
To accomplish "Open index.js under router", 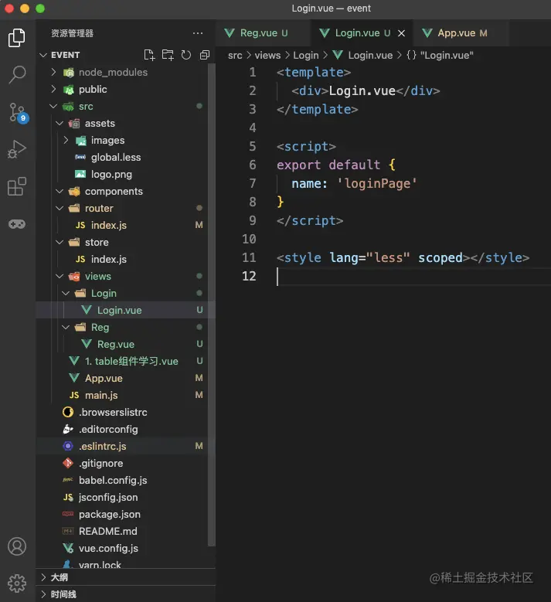I will pos(122,226).
